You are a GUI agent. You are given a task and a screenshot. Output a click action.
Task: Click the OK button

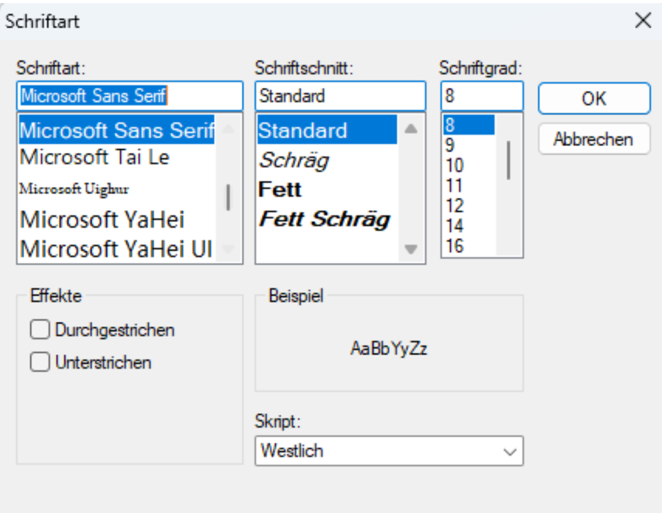tap(594, 98)
